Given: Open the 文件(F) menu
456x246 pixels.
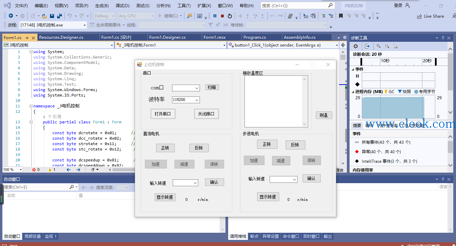Looking at the screenshot, I should (x=21, y=6).
